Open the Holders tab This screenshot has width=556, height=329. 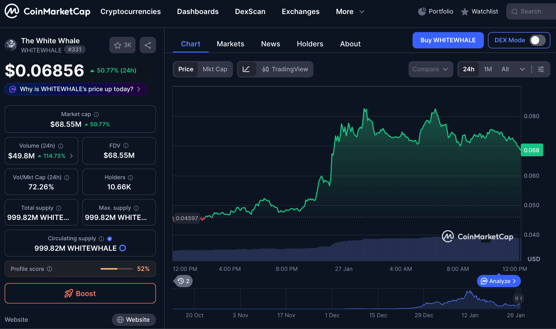tap(310, 44)
